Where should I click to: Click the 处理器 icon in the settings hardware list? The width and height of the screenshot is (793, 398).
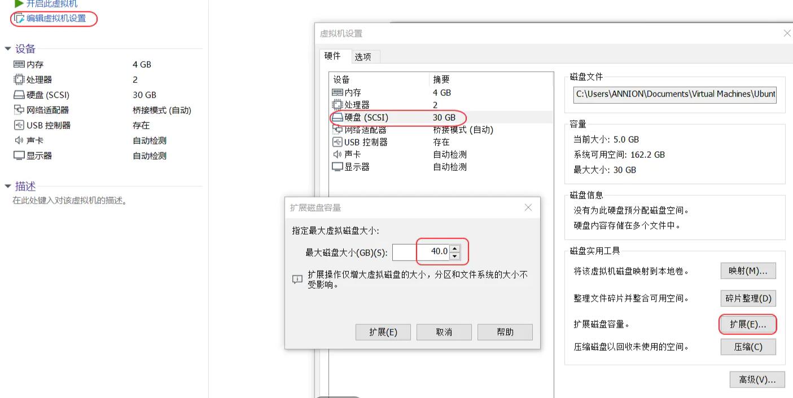[338, 105]
